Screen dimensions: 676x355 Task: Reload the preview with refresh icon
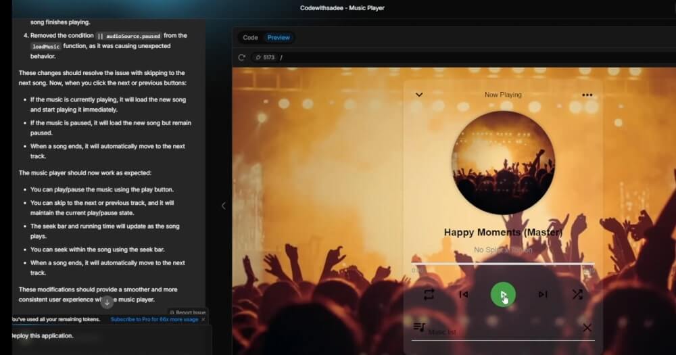point(242,57)
